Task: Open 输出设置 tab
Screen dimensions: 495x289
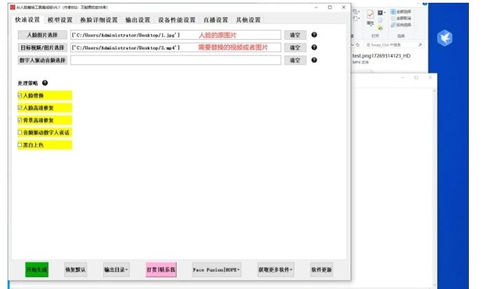Action: 137,20
